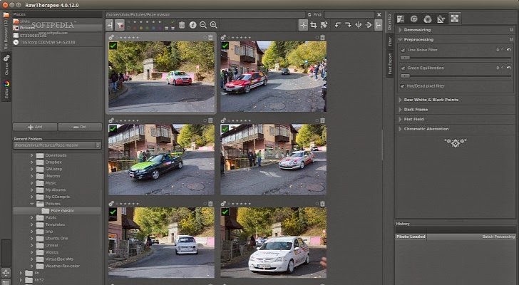Open the Develop vertical tab
The width and height of the screenshot is (519, 285).
(x=389, y=22)
